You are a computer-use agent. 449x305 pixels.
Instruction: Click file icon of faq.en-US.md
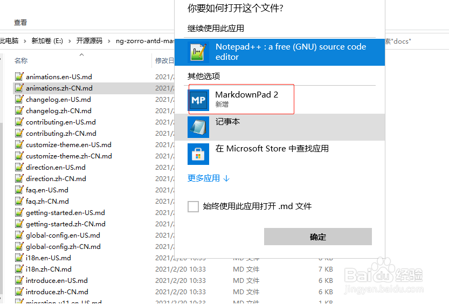point(19,190)
